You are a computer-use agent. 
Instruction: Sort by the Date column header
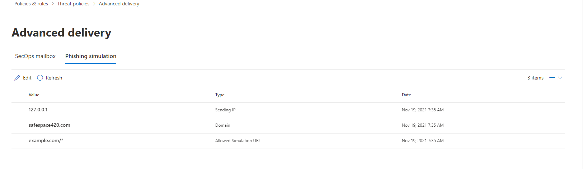click(406, 95)
